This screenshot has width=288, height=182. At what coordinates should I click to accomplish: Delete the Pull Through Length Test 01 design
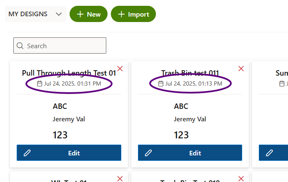120,69
